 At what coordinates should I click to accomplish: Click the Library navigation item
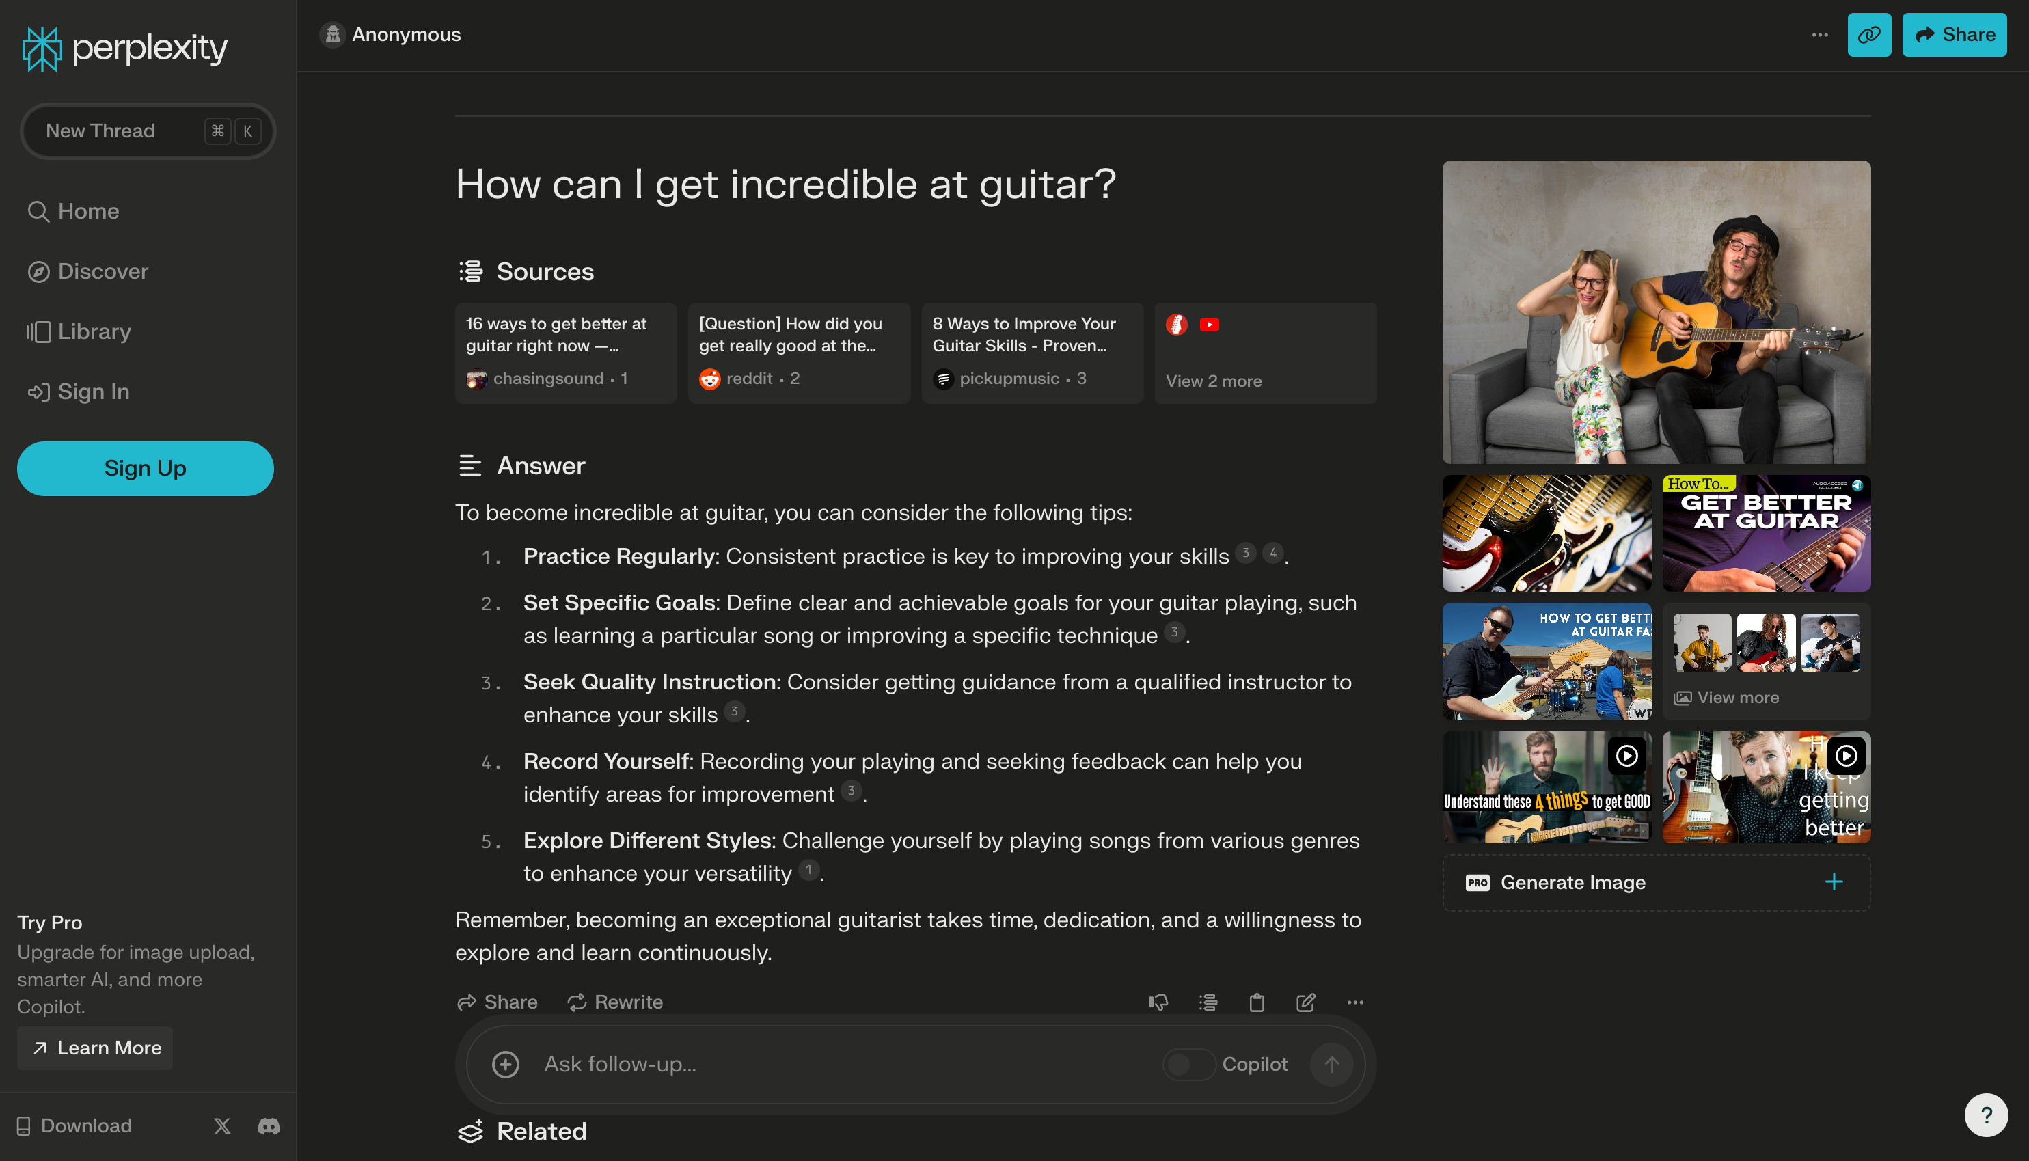click(x=94, y=331)
